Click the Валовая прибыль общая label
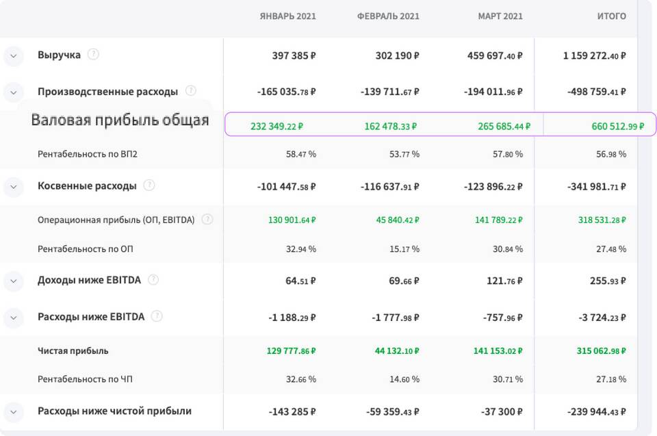Image resolution: width=657 pixels, height=436 pixels. [120, 120]
